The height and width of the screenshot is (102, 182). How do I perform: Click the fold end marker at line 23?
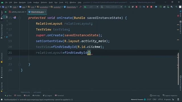pos(20,64)
